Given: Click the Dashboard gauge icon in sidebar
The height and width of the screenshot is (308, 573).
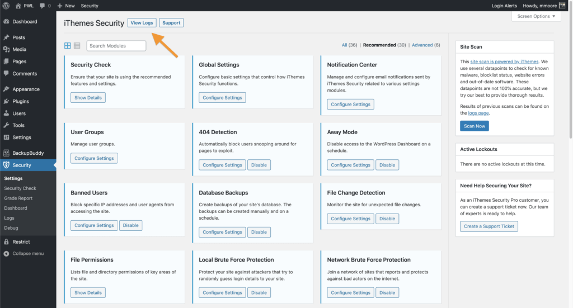Looking at the screenshot, I should [6, 22].
